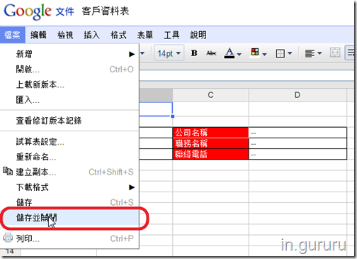Open the 工具 menu
The image size is (357, 259).
coord(171,35)
